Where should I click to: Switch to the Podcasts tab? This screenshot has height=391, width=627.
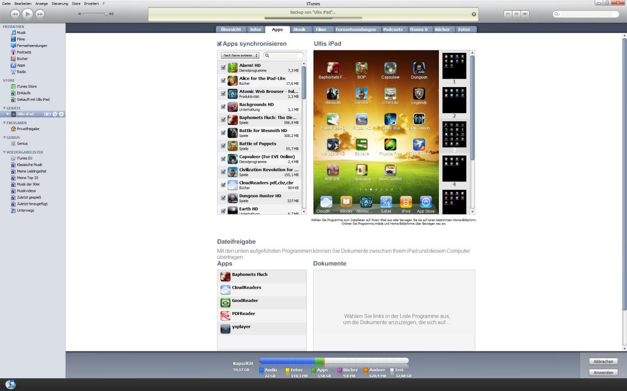tap(393, 29)
